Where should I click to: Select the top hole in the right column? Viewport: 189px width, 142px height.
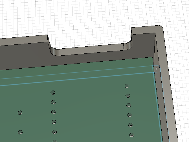127,86
